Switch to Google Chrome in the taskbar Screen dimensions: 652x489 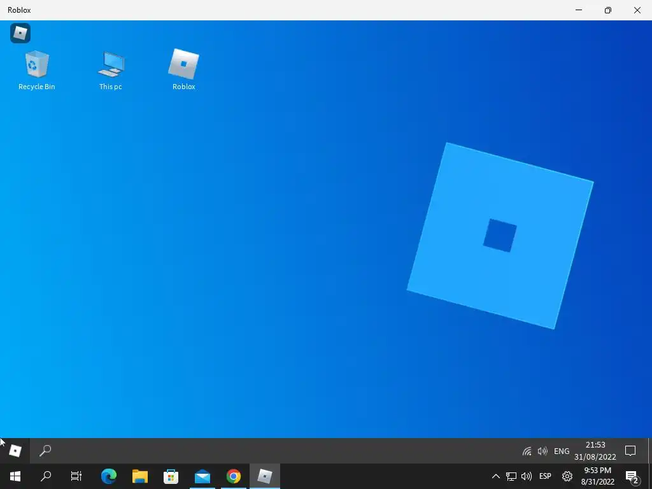click(x=234, y=476)
